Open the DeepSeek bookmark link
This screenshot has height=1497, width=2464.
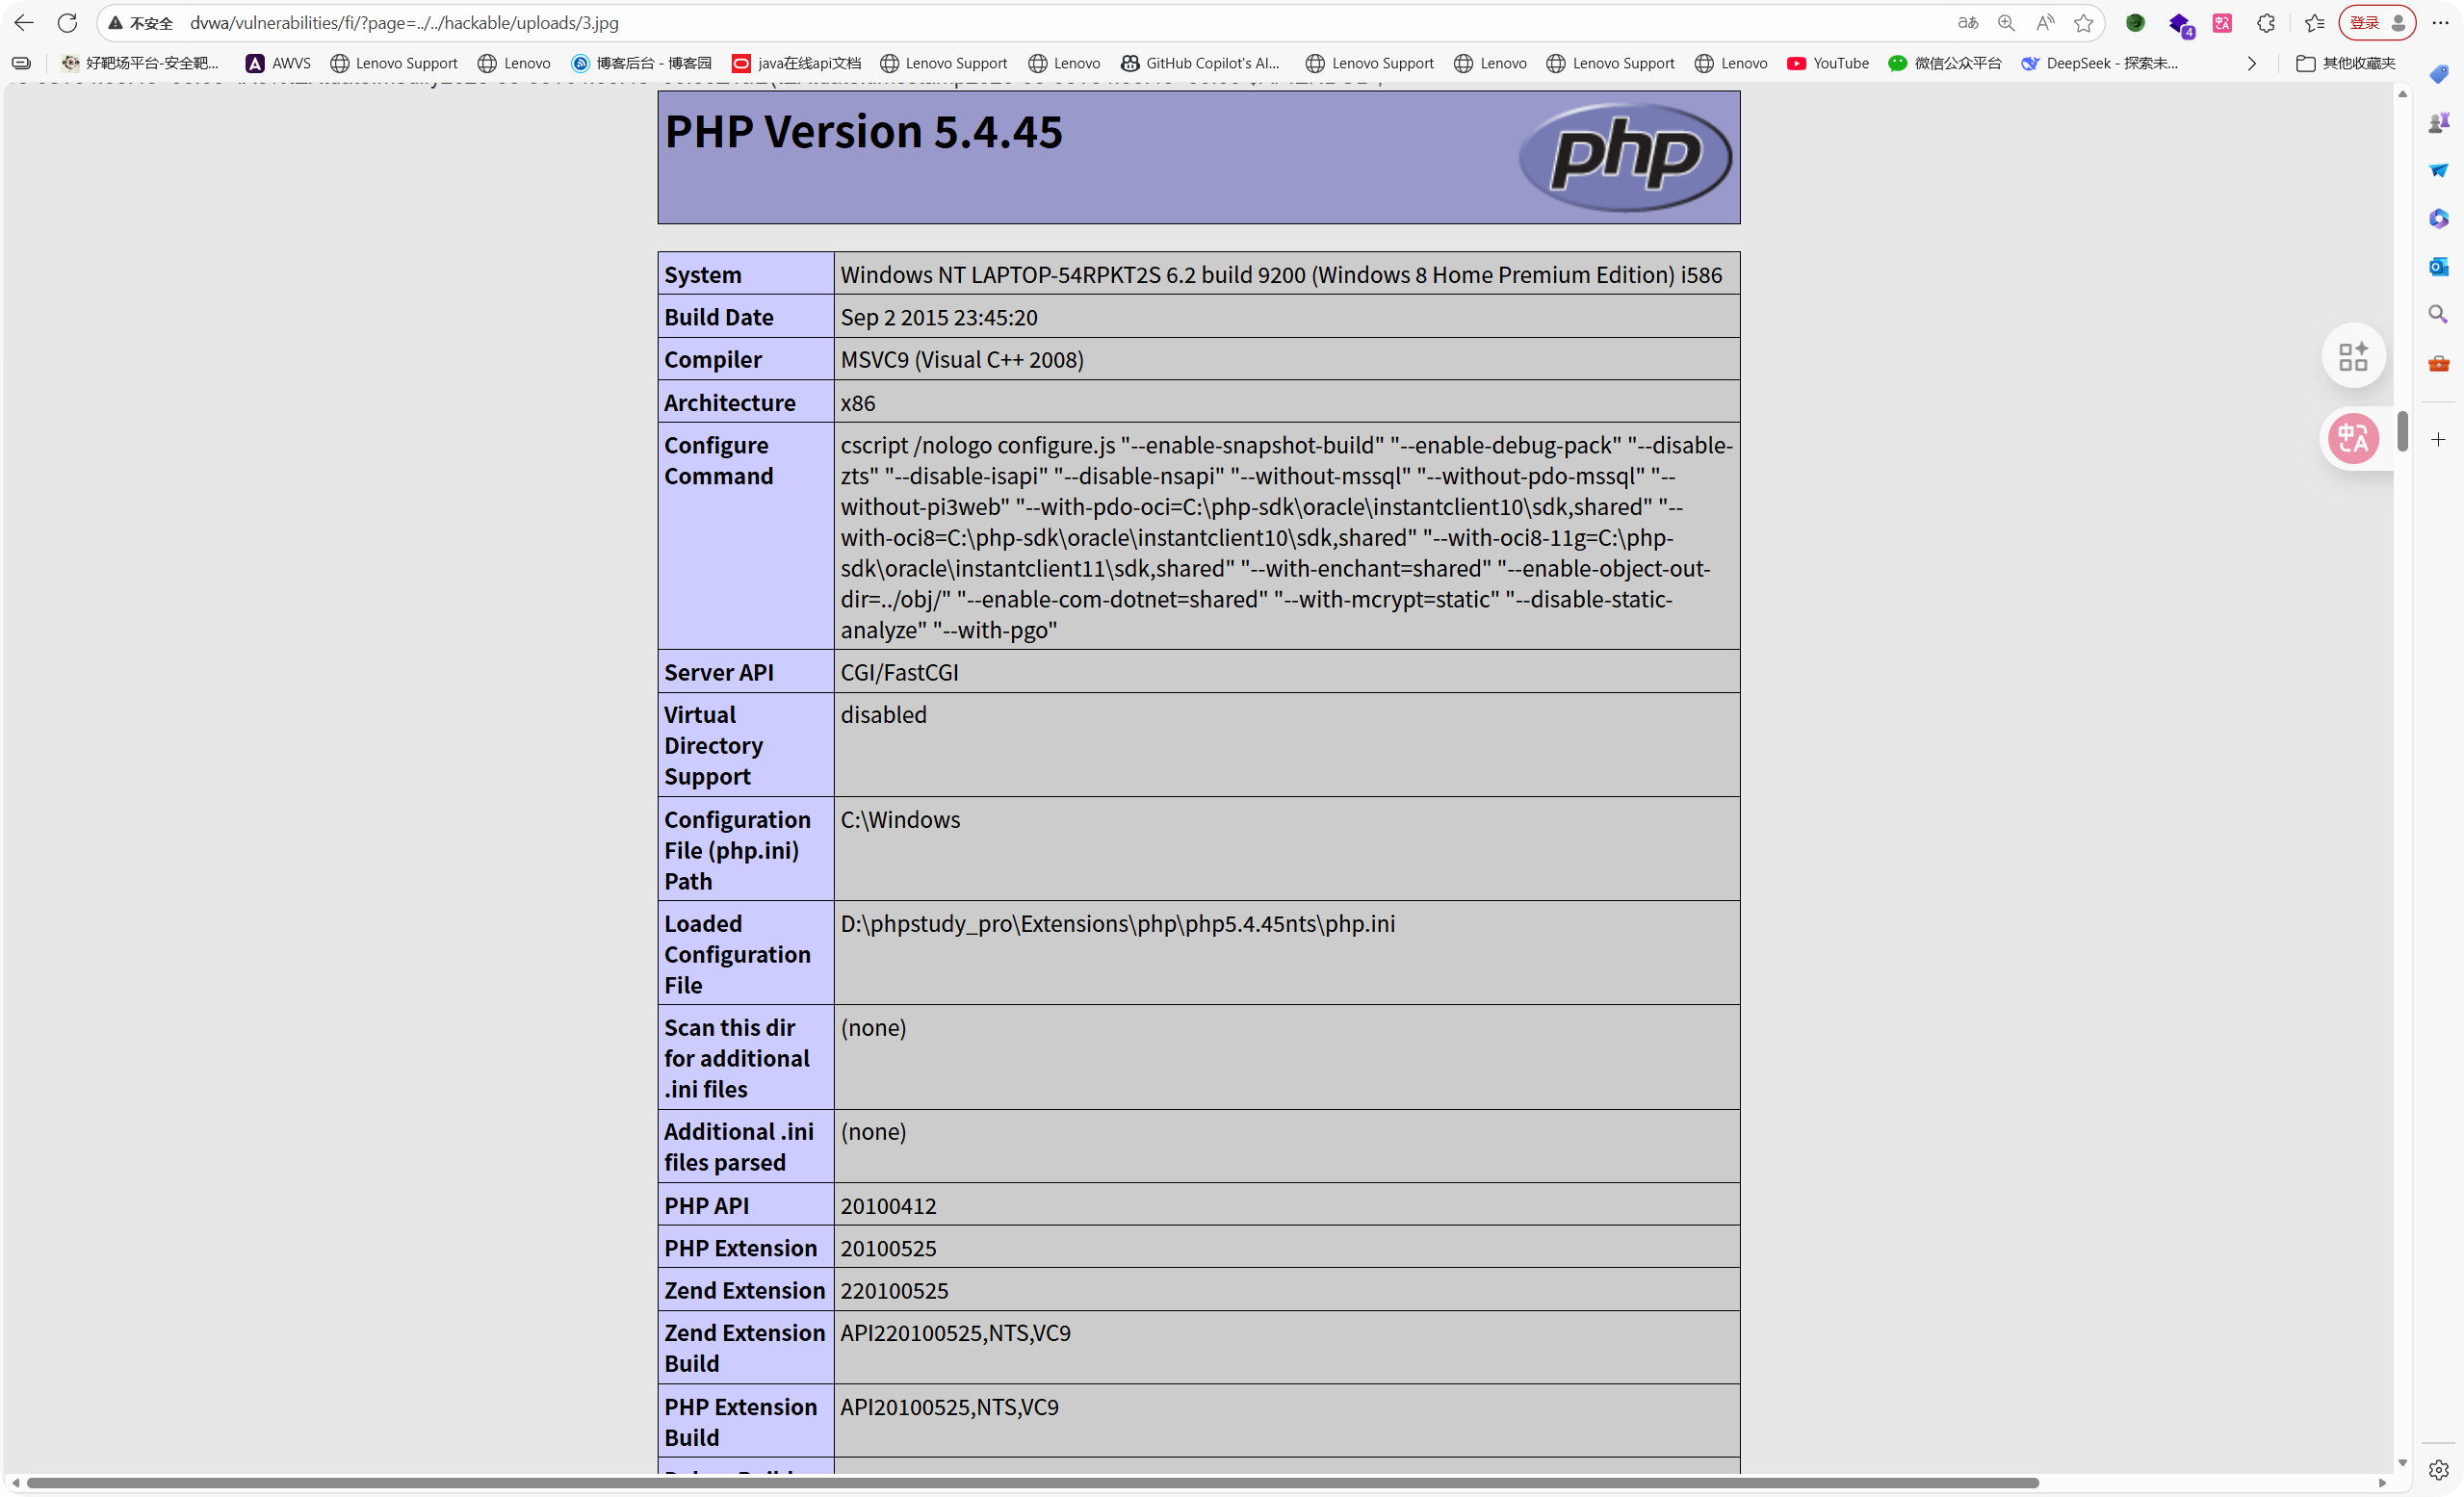tap(2099, 63)
